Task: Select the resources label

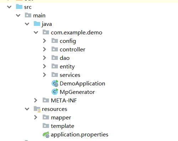Action: (54, 109)
